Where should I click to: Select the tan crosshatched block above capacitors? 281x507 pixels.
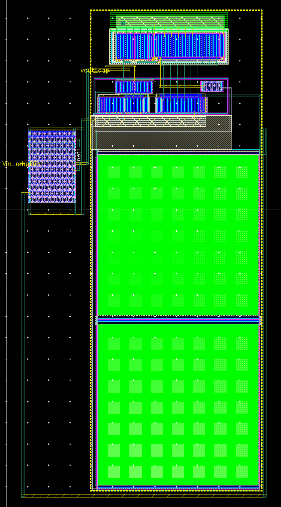click(161, 132)
